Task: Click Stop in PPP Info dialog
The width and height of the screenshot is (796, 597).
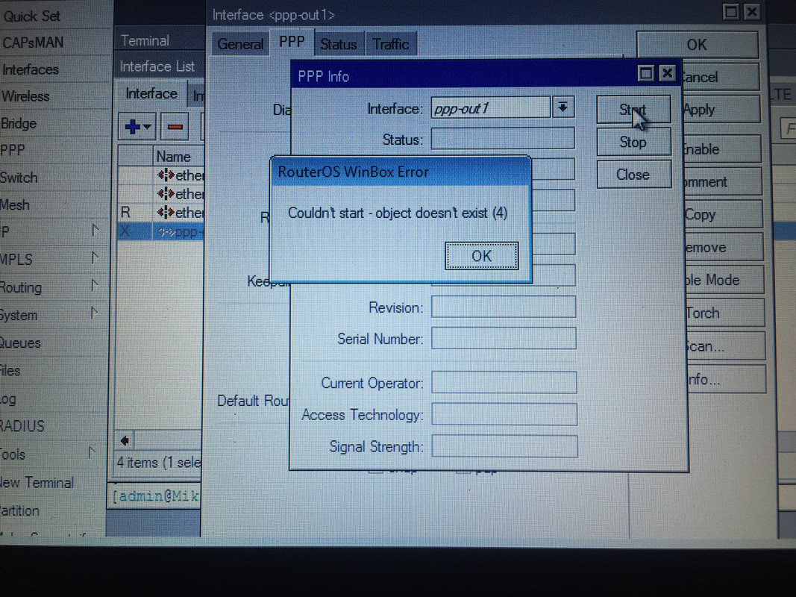Action: (x=633, y=142)
